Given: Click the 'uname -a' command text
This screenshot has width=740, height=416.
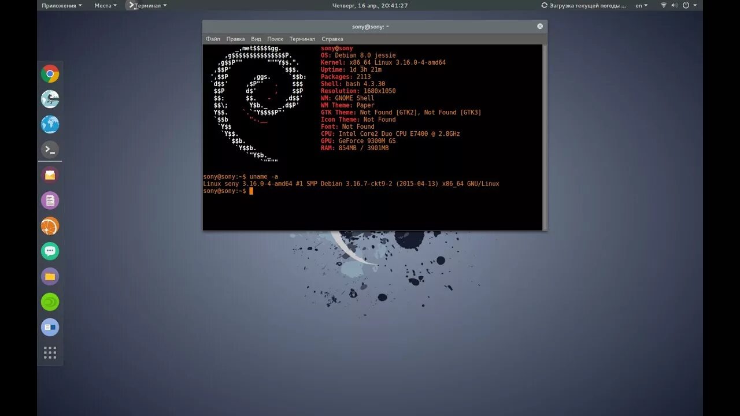Looking at the screenshot, I should [264, 176].
